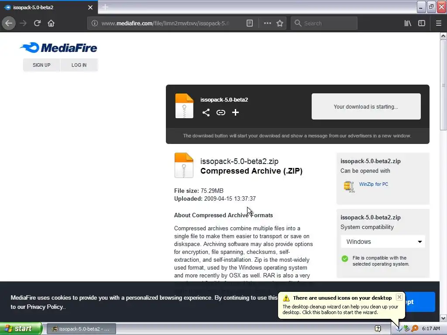Click the zip icon beside Compressed Archive heading
This screenshot has width=447, height=335.
184,165
